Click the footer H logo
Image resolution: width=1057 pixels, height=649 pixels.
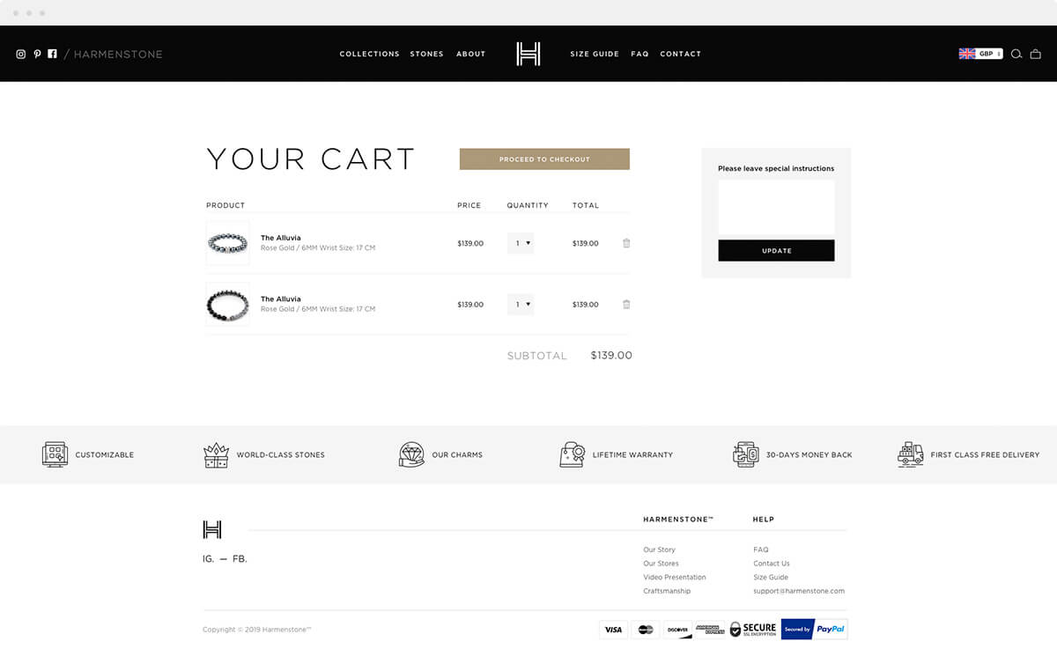211,529
